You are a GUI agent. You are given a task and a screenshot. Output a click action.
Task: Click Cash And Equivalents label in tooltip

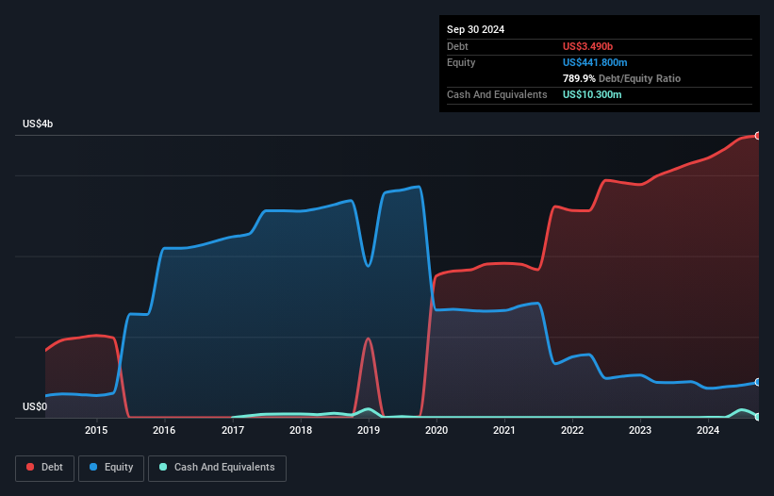pos(497,94)
